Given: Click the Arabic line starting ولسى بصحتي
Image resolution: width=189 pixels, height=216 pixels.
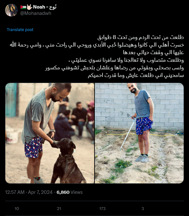Looking at the screenshot, I should (114, 68).
